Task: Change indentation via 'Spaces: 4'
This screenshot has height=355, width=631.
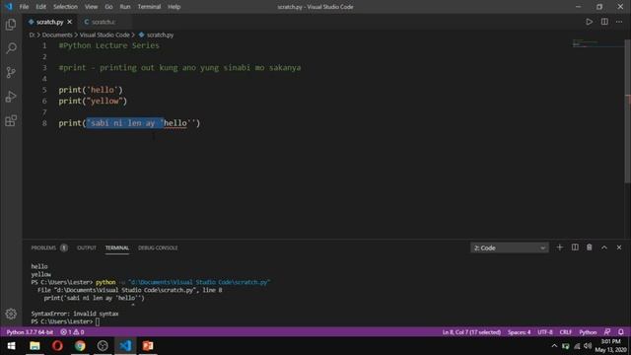Action: pos(519,332)
